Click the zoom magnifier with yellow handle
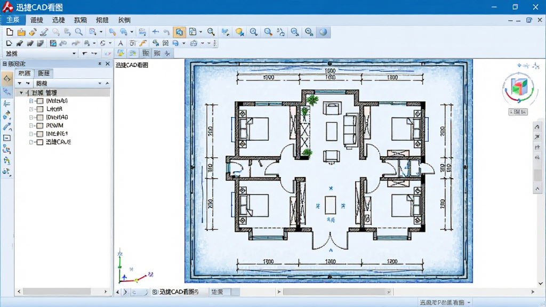The width and height of the screenshot is (546, 307). point(211,32)
